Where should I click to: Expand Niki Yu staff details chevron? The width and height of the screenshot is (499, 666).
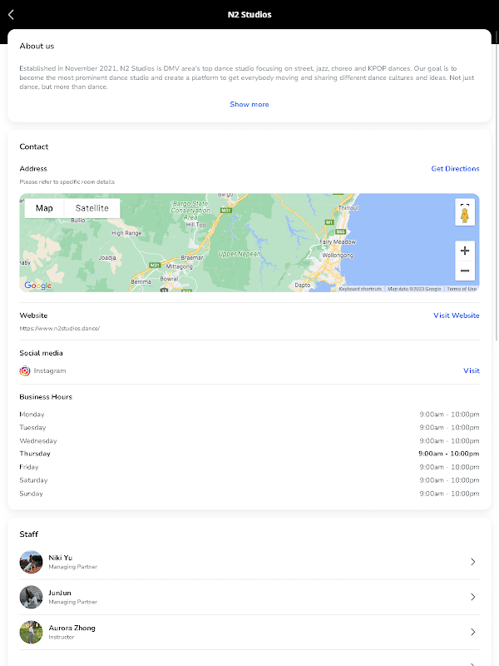pos(472,562)
